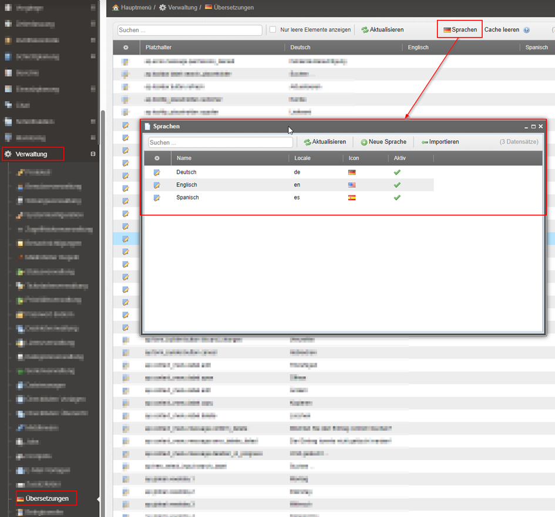Click the Spanish flag icon in dialog
The image size is (555, 517).
tap(352, 198)
